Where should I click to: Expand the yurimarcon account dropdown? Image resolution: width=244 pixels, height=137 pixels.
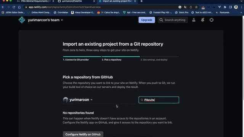tap(81, 100)
